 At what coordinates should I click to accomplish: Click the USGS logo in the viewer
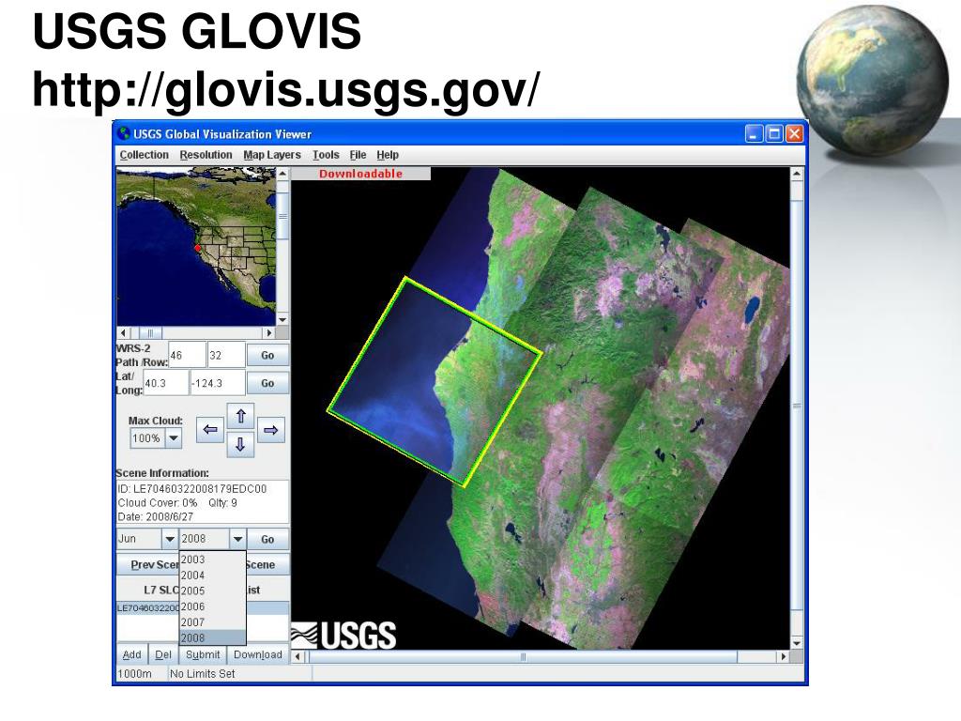(343, 636)
